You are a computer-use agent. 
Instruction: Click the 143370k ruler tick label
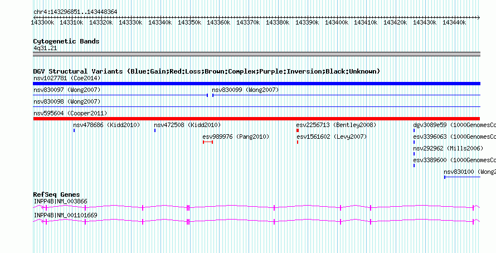tap(249, 22)
